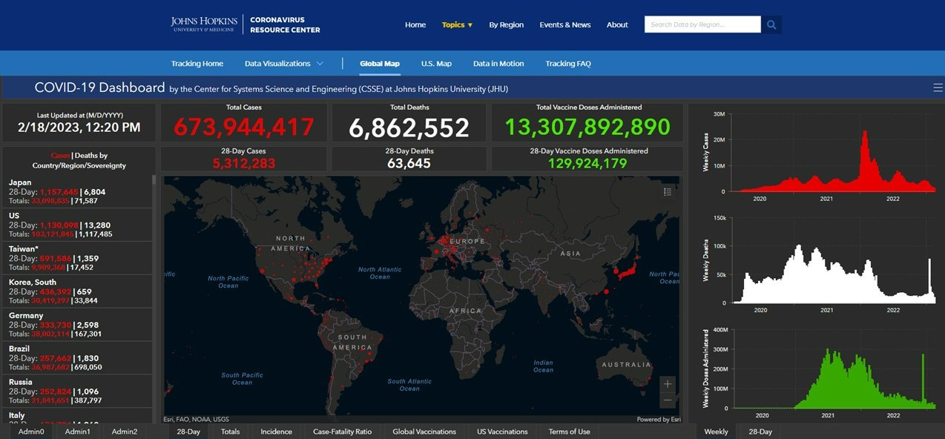The height and width of the screenshot is (439, 945).
Task: Open the Home nav link
Action: [415, 24]
